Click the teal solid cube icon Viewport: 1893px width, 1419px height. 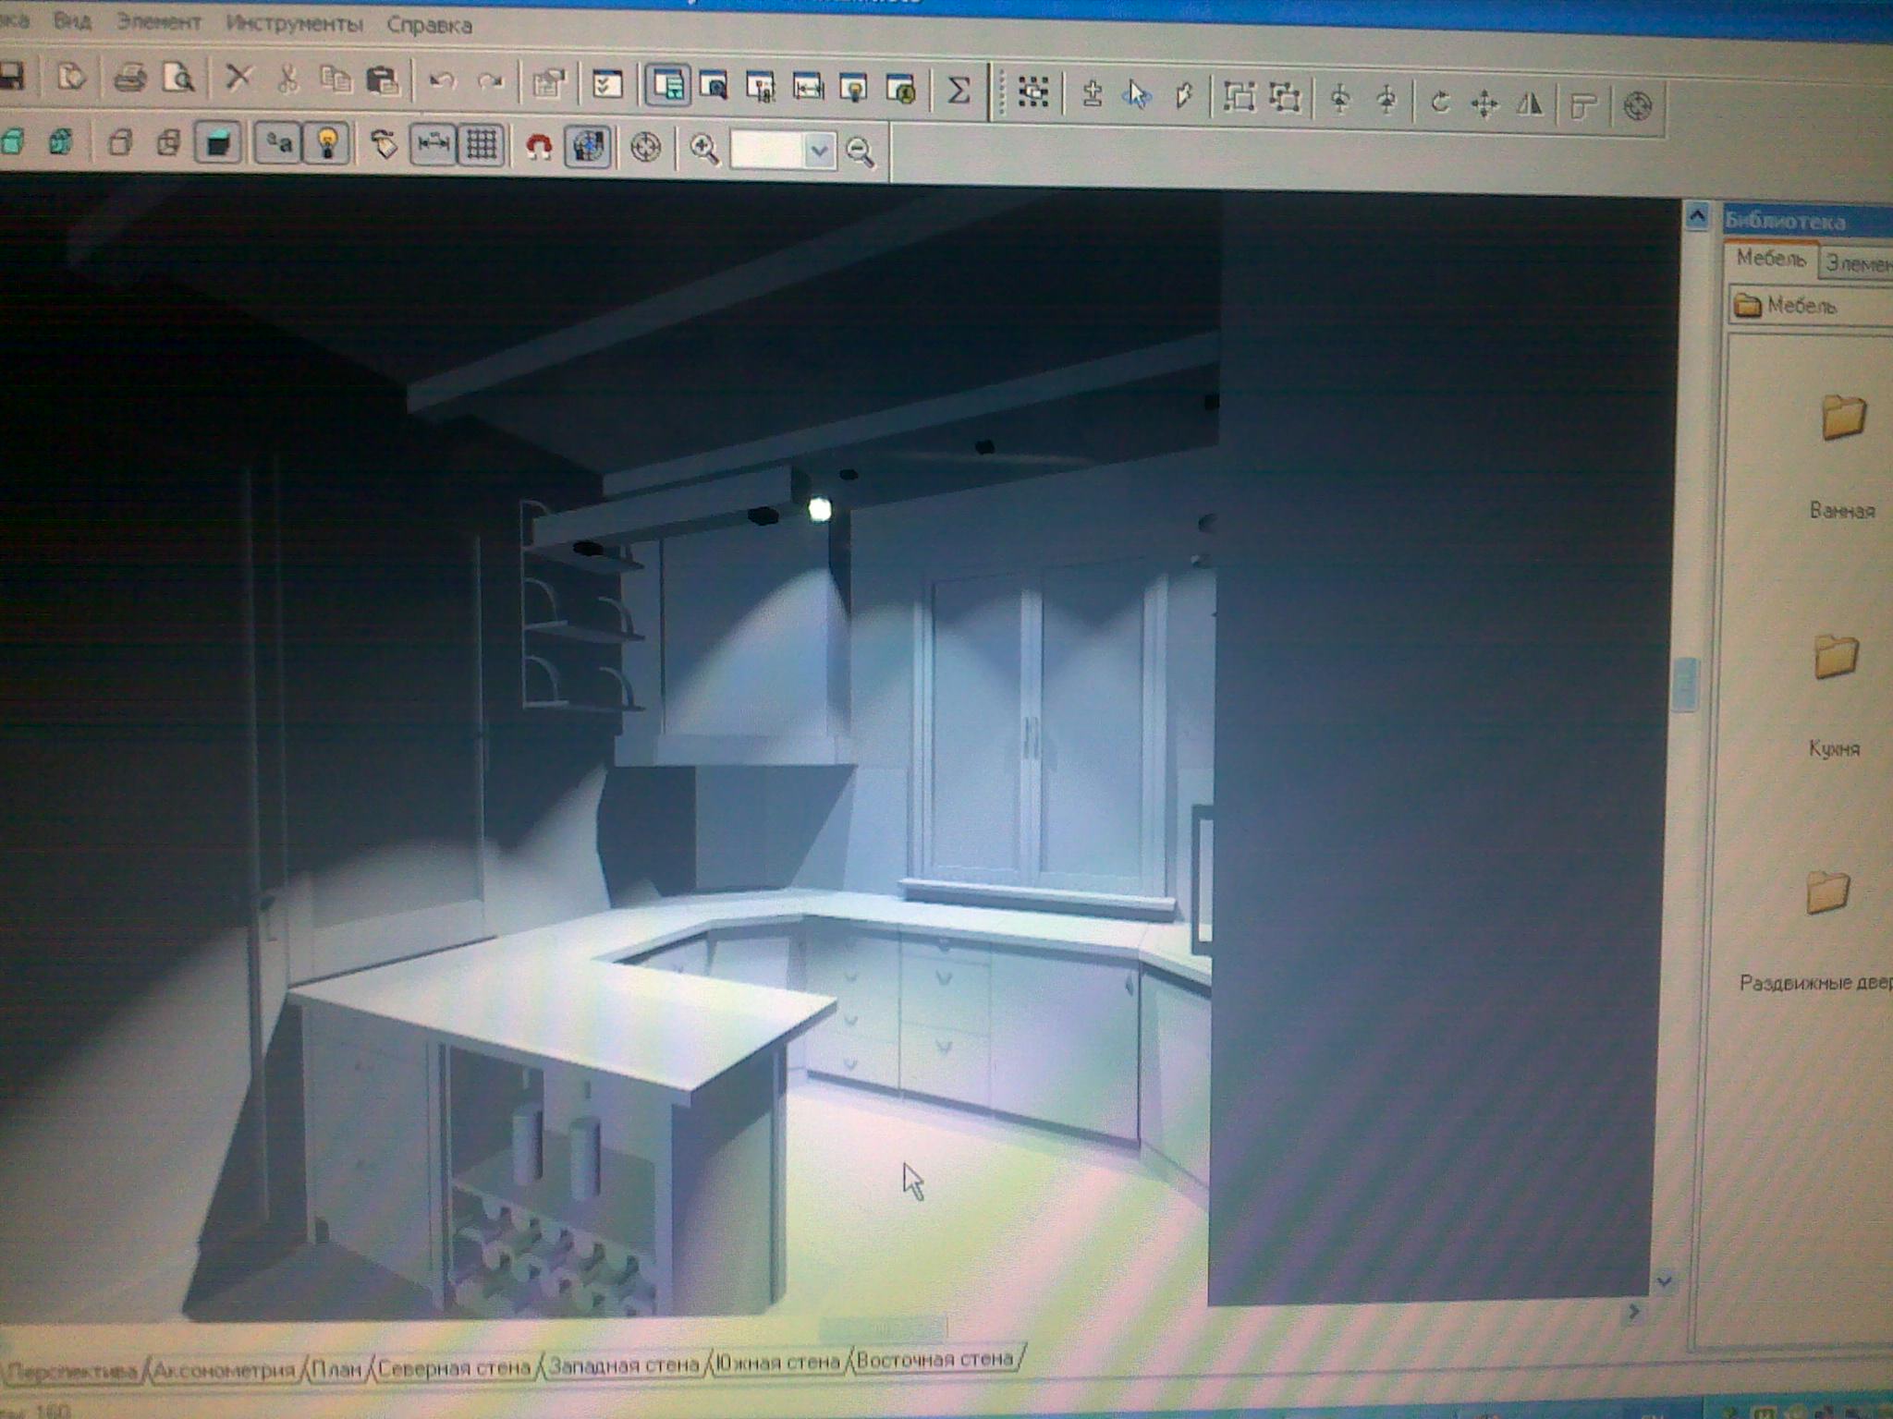pyautogui.click(x=12, y=141)
